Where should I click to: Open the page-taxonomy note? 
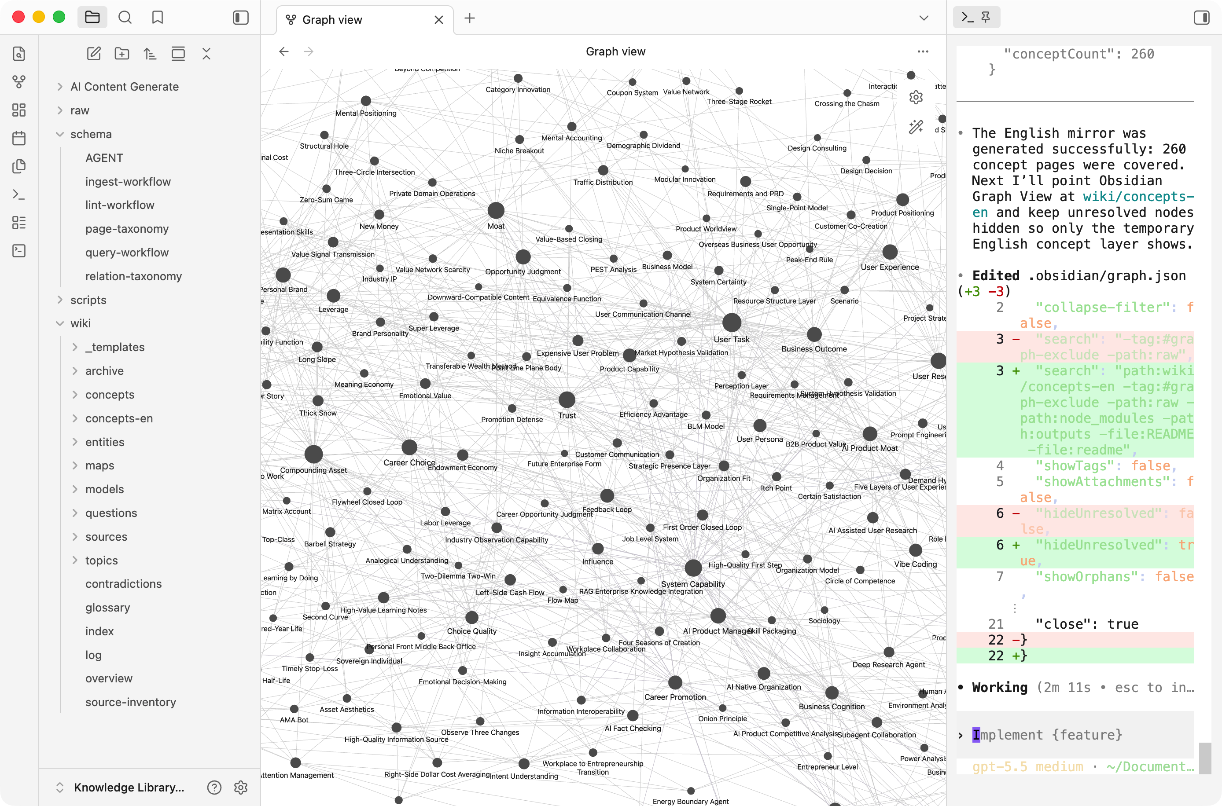point(126,229)
